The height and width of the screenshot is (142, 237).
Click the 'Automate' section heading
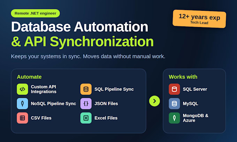tap(29, 77)
